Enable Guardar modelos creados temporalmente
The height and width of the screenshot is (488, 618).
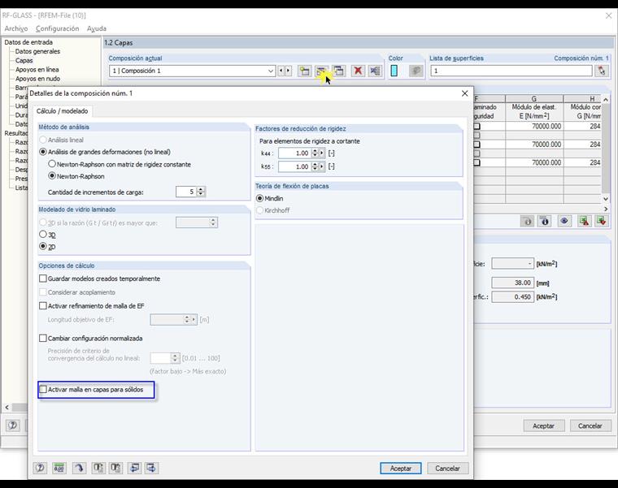pyautogui.click(x=43, y=279)
